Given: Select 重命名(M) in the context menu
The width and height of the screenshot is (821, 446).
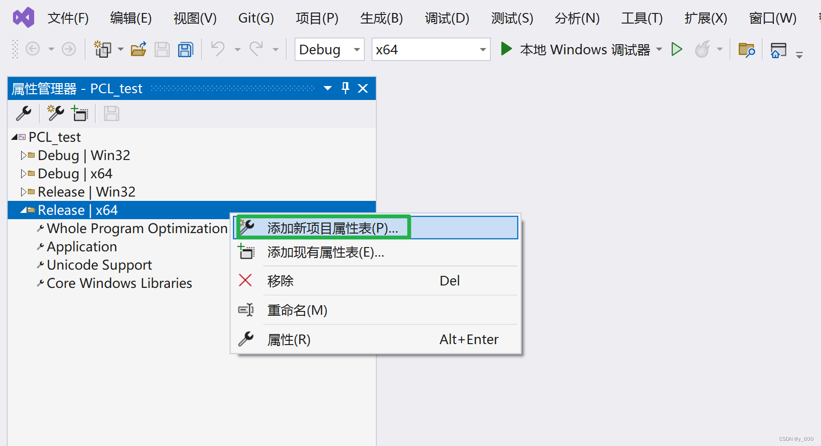Looking at the screenshot, I should click(x=297, y=310).
